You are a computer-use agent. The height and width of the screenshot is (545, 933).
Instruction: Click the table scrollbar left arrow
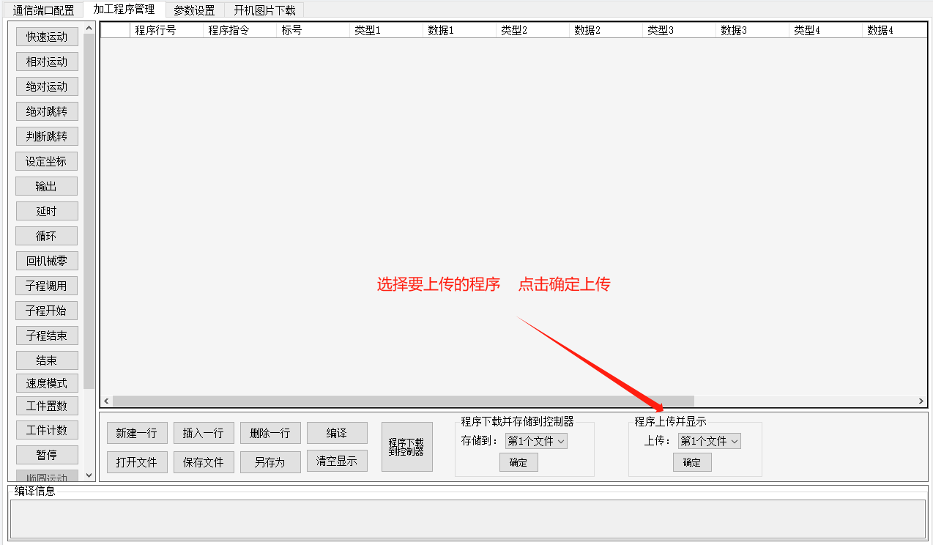(106, 401)
